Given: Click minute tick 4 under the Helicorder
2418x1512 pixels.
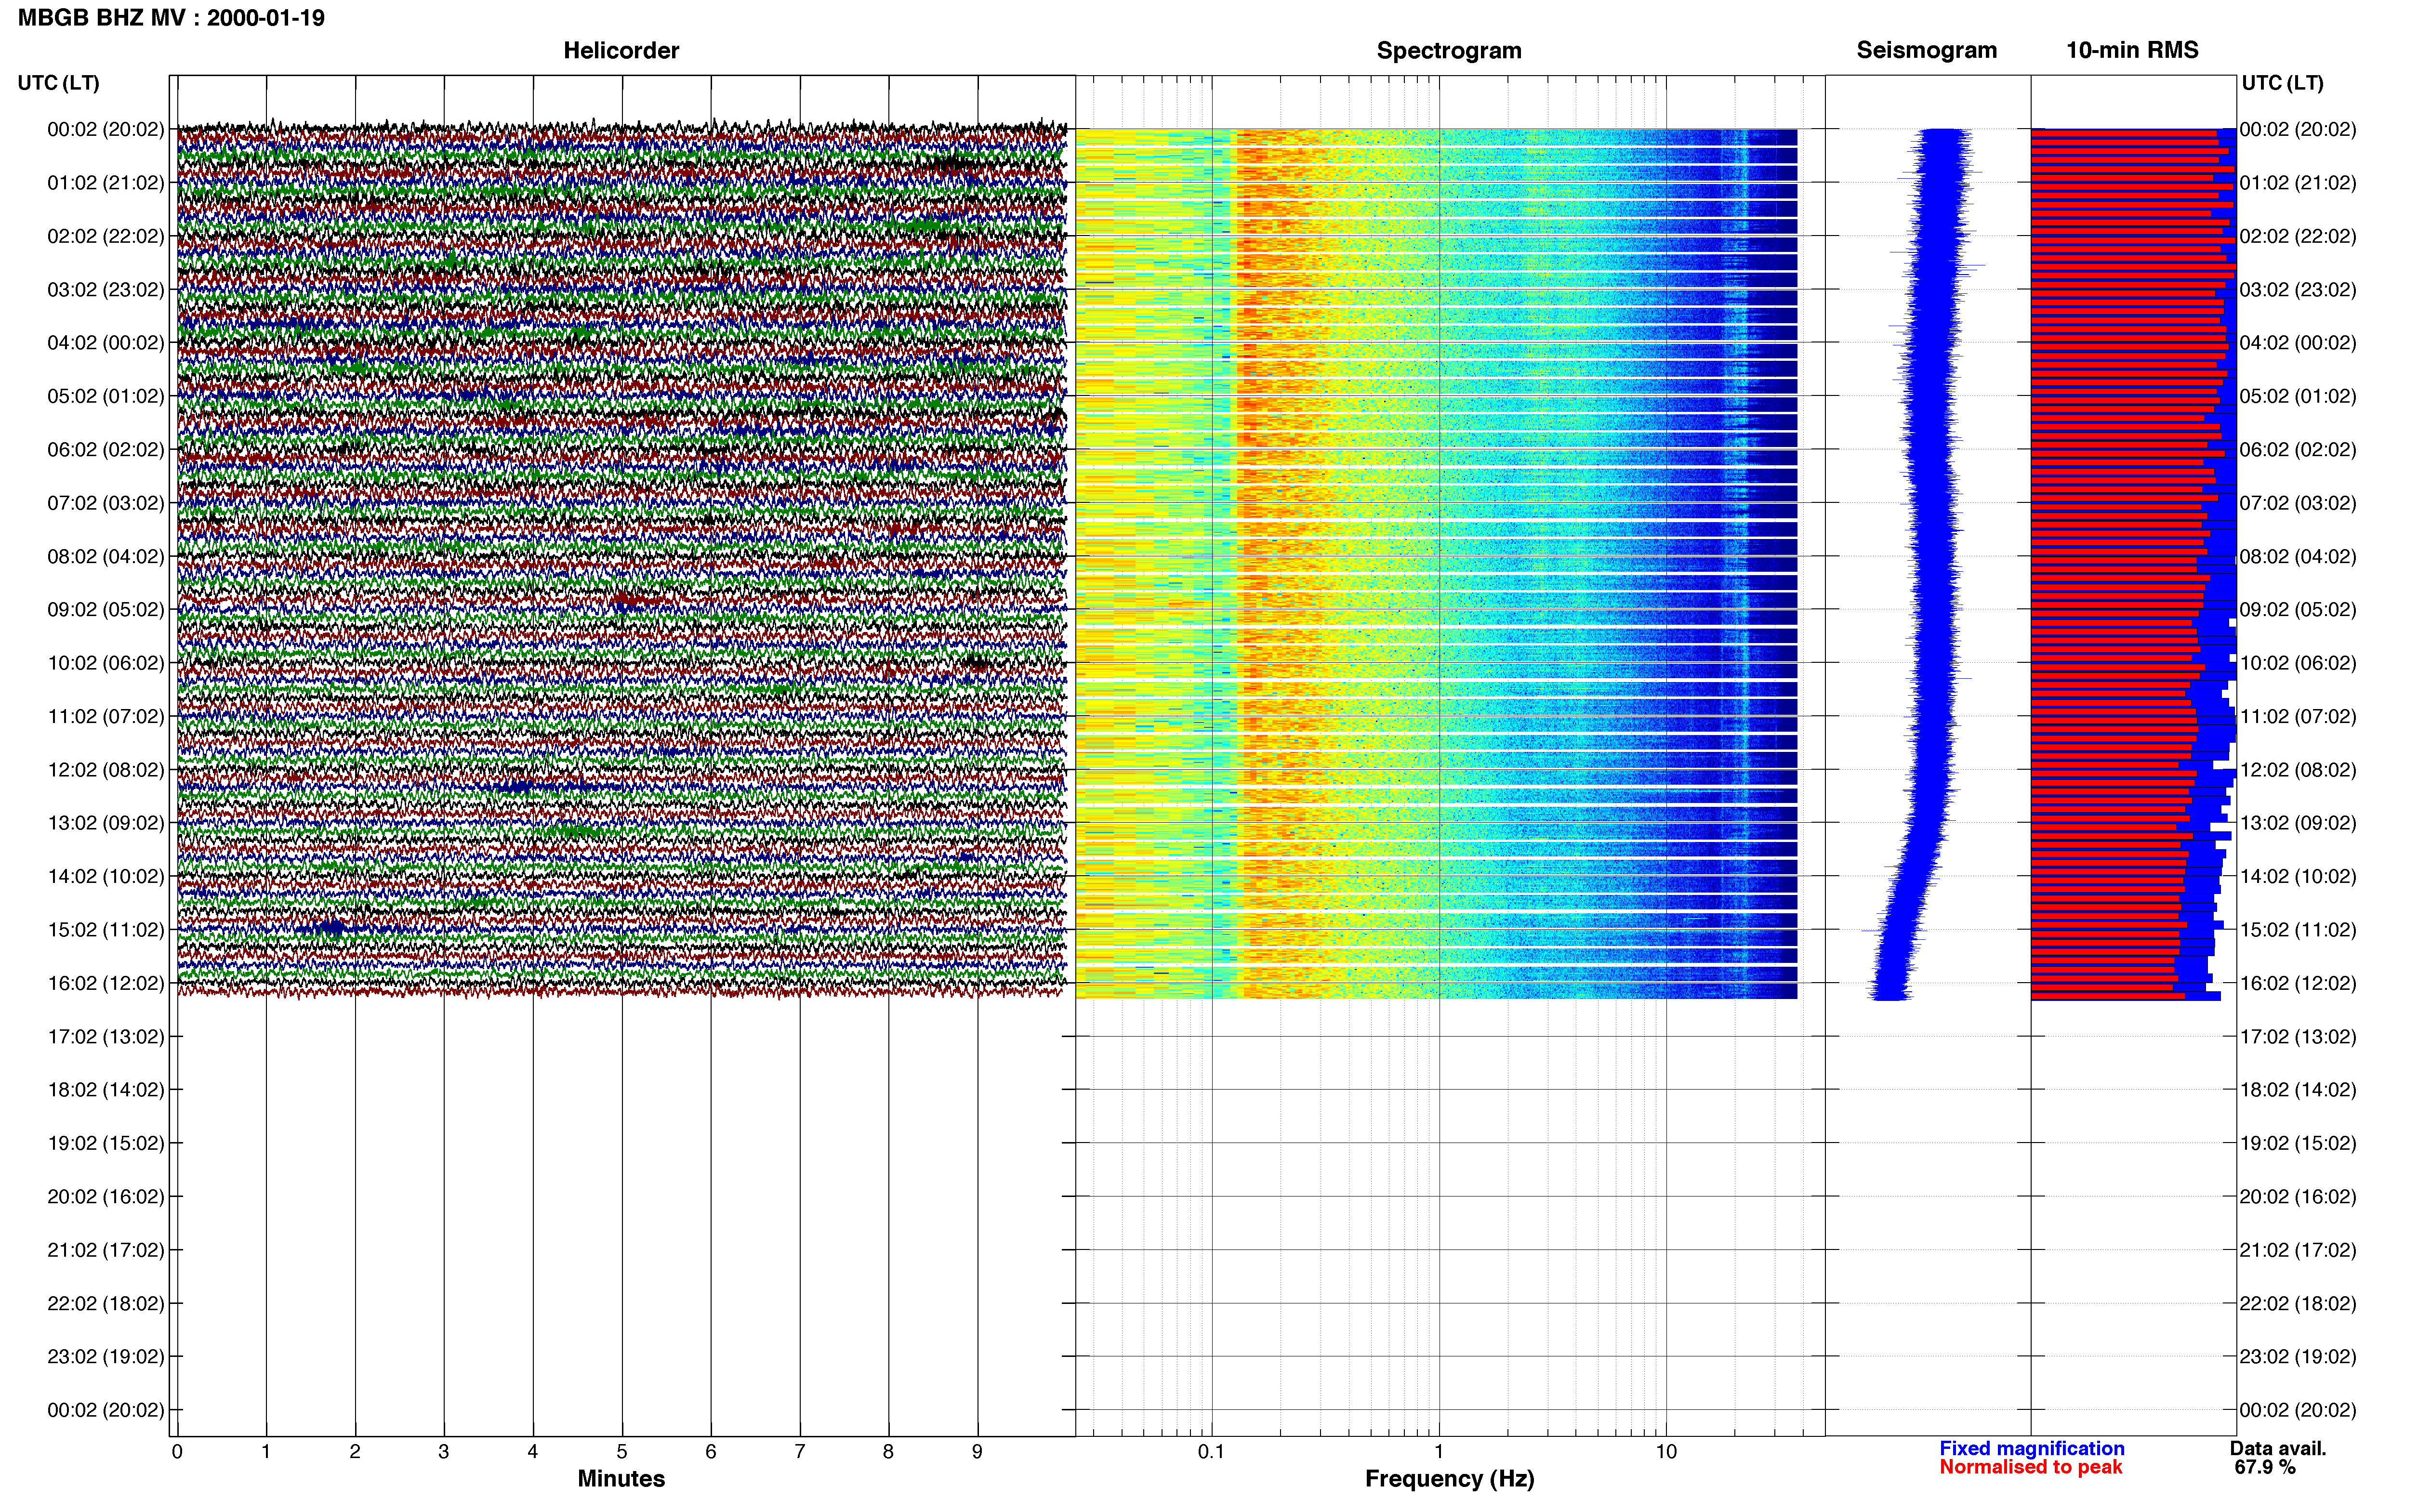Looking at the screenshot, I should tap(533, 1451).
